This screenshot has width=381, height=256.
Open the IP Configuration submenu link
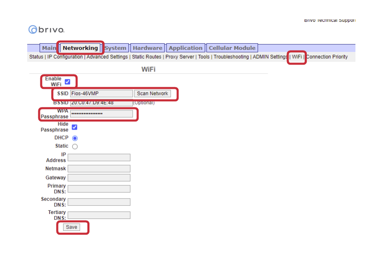tap(65, 57)
